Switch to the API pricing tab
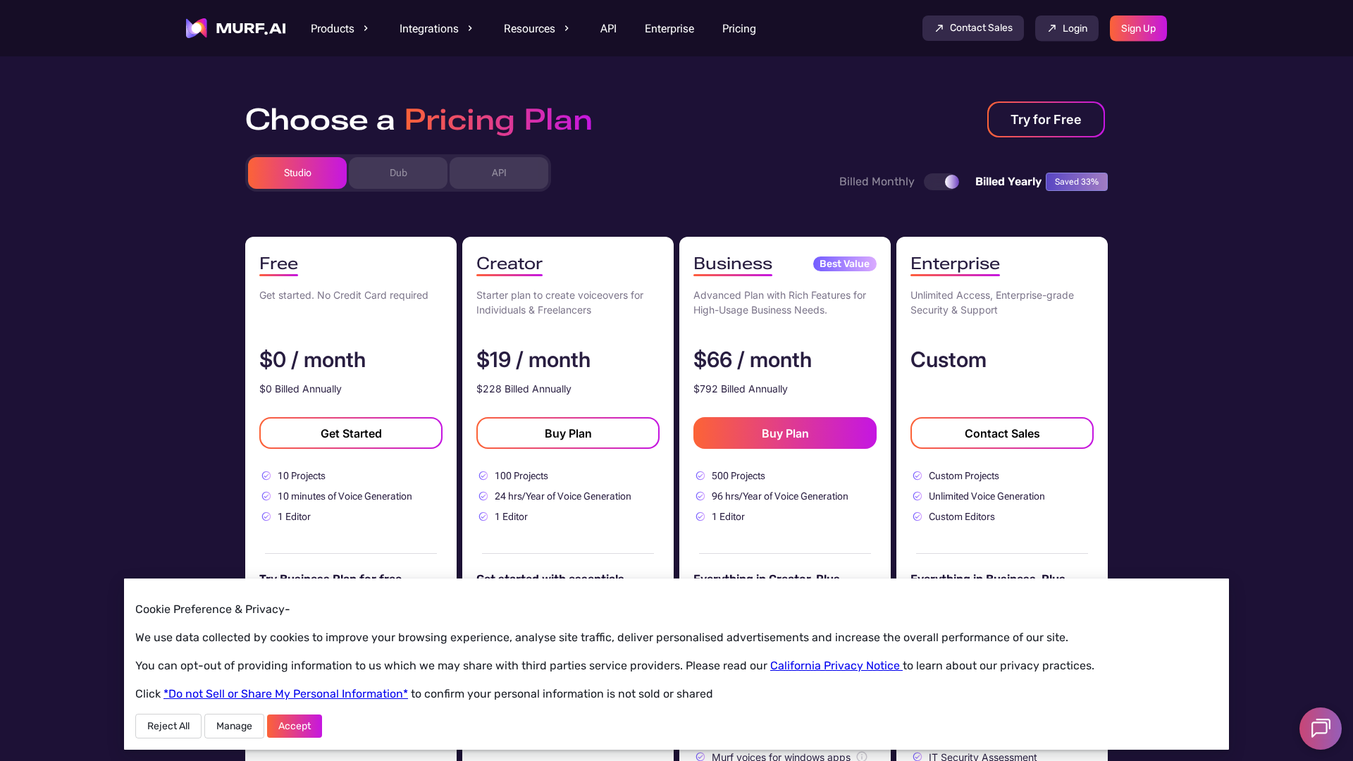This screenshot has width=1353, height=761. click(x=499, y=173)
